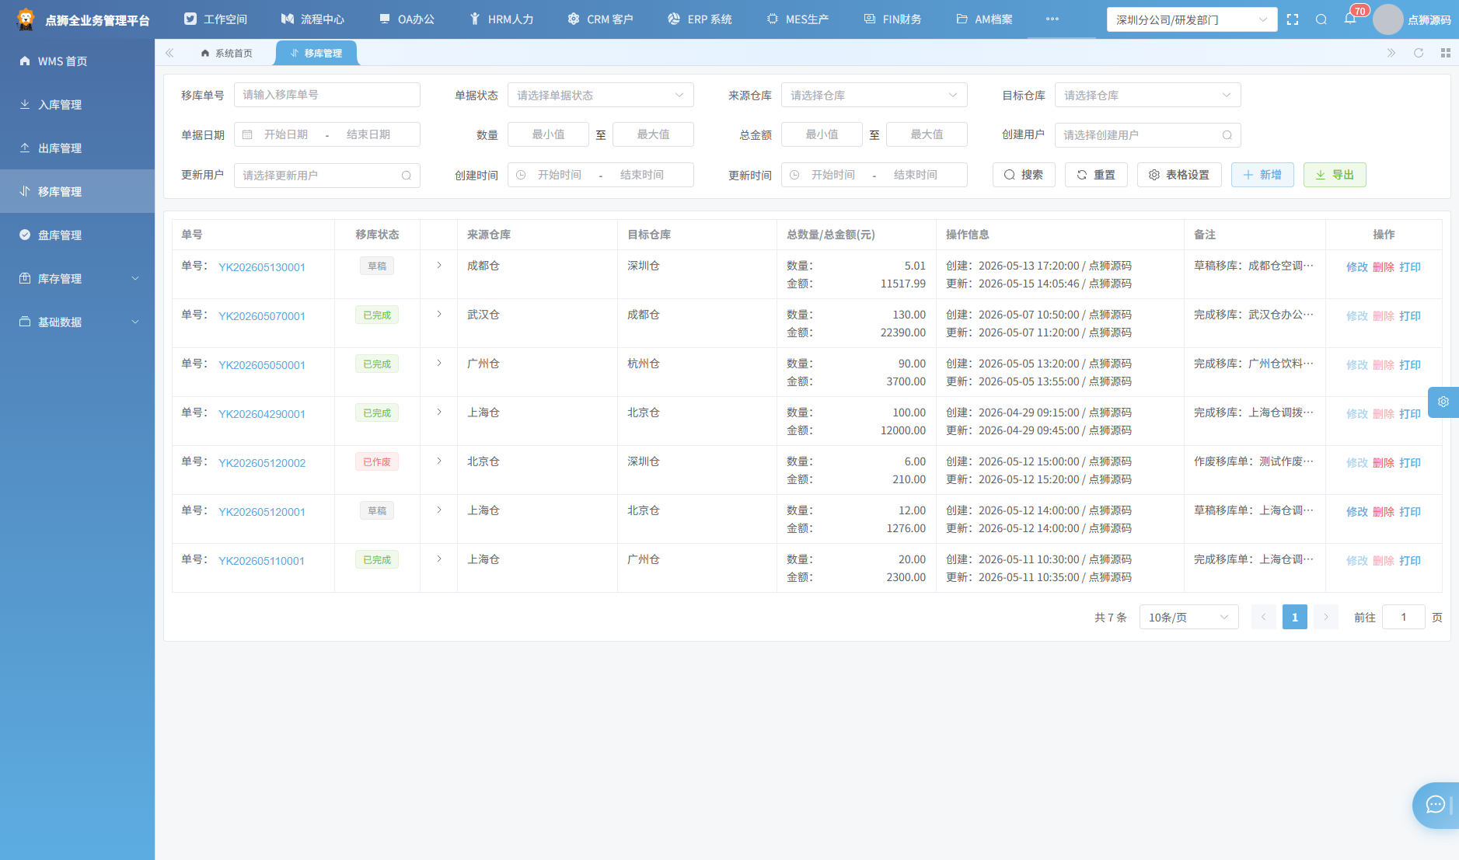The height and width of the screenshot is (860, 1459).
Task: Click the 前往 page number input
Action: point(1404,617)
